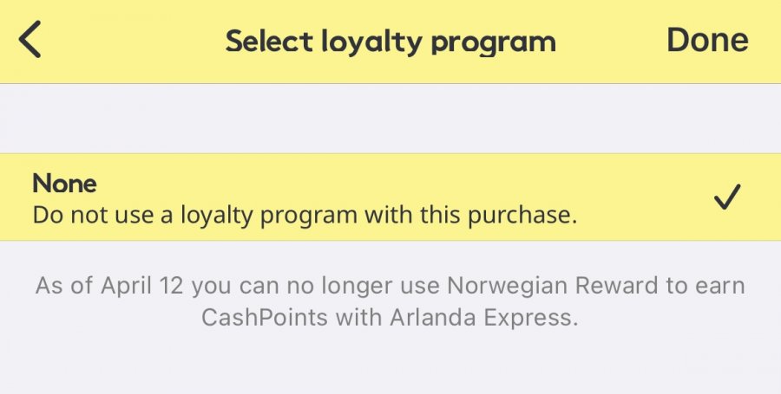Click the grey gap above the None row
Viewport: 781px width, 394px height.
pyautogui.click(x=390, y=119)
